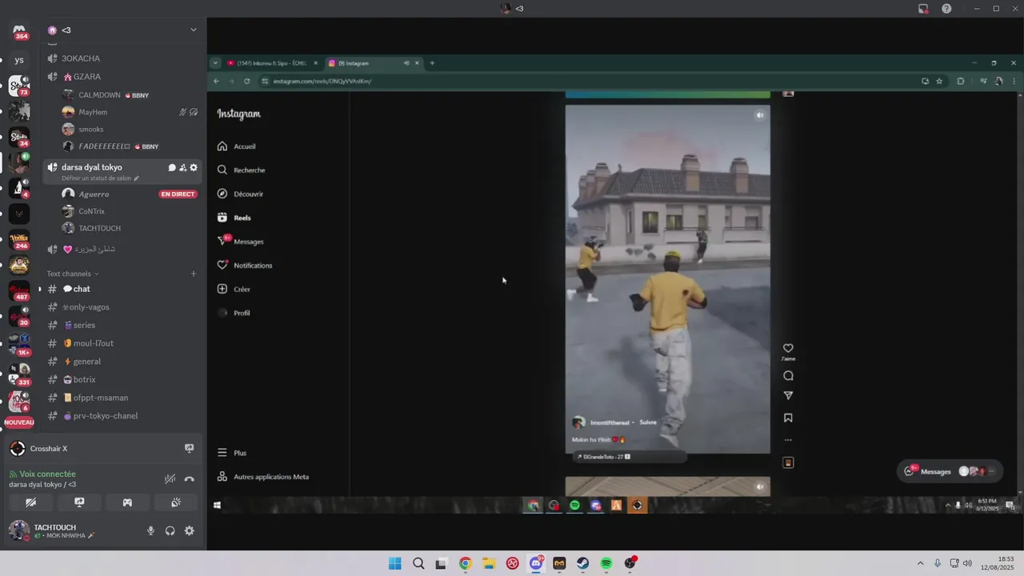Open Steam from the Windows taskbar
The image size is (1024, 576).
[x=583, y=563]
